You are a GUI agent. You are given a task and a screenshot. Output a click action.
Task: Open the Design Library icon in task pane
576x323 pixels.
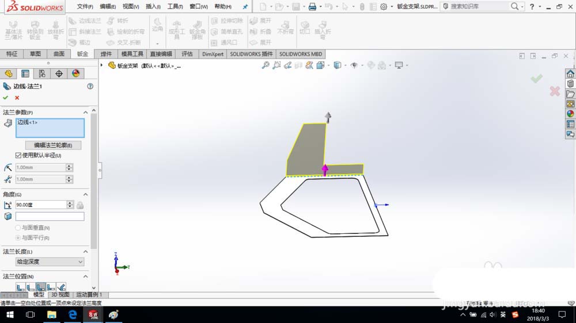point(570,83)
